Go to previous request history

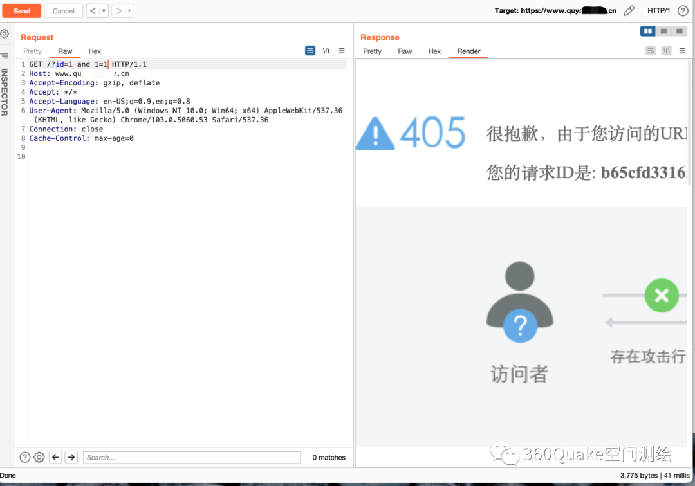pyautogui.click(x=93, y=11)
